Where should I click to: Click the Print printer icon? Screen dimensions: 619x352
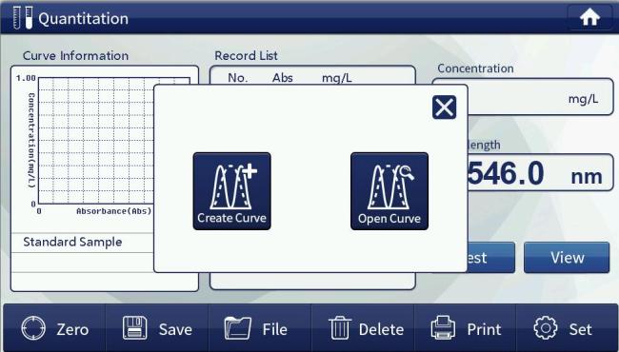point(443,328)
